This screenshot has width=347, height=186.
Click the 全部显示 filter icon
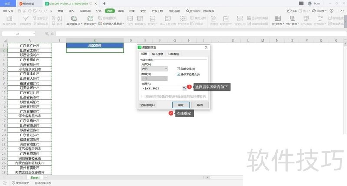(35, 18)
